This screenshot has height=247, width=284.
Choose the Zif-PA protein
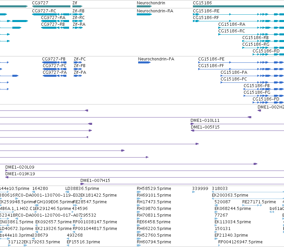[80, 72]
